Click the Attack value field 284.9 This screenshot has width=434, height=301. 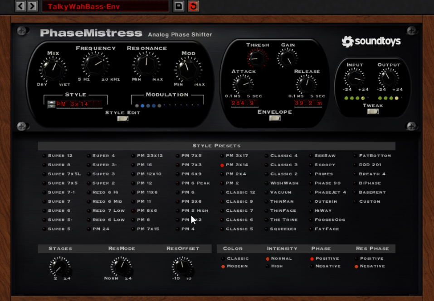click(244, 103)
